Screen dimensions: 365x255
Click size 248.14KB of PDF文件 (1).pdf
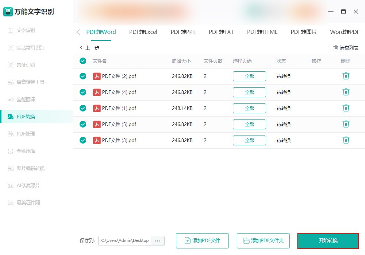pyautogui.click(x=182, y=108)
